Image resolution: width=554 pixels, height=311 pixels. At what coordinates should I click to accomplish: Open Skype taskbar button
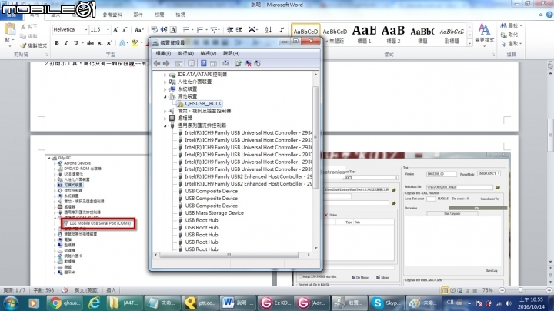point(386,303)
